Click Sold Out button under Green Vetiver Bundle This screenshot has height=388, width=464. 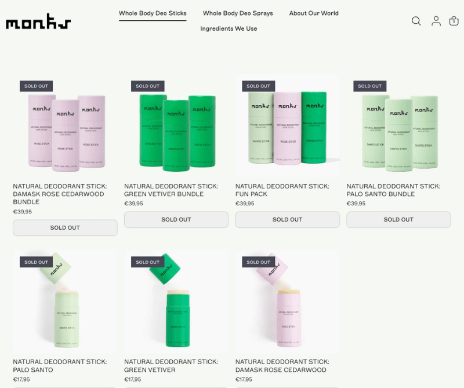pos(176,220)
